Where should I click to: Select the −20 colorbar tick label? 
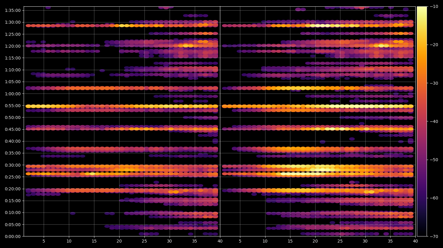(434, 45)
